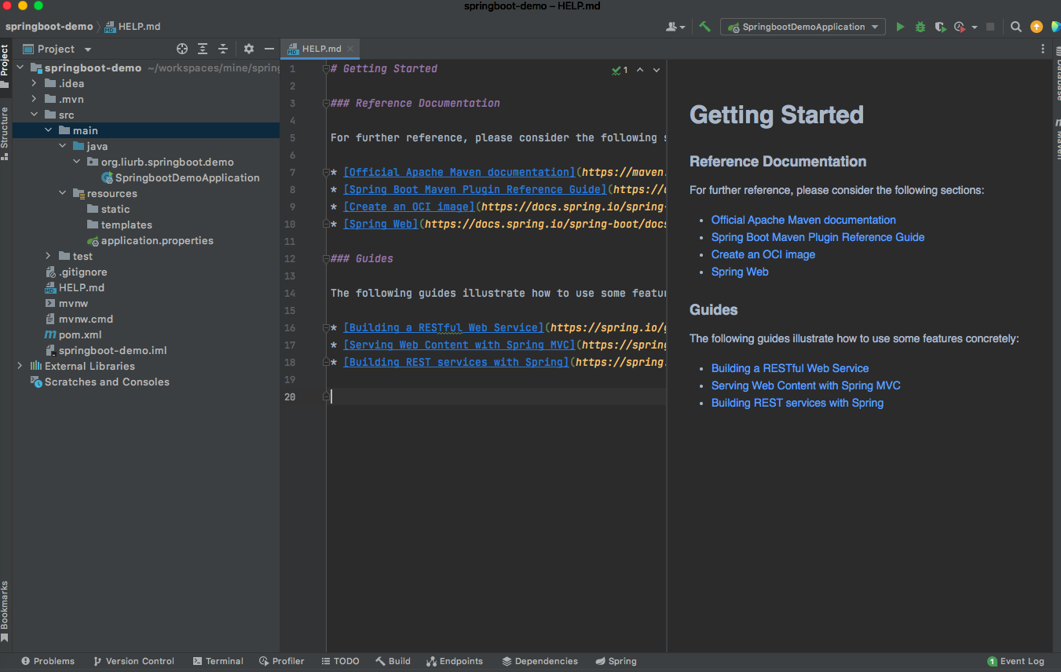Open the SpringbootDemoApplication run configuration dropdown
Screen dimensions: 1061x672
(x=803, y=27)
